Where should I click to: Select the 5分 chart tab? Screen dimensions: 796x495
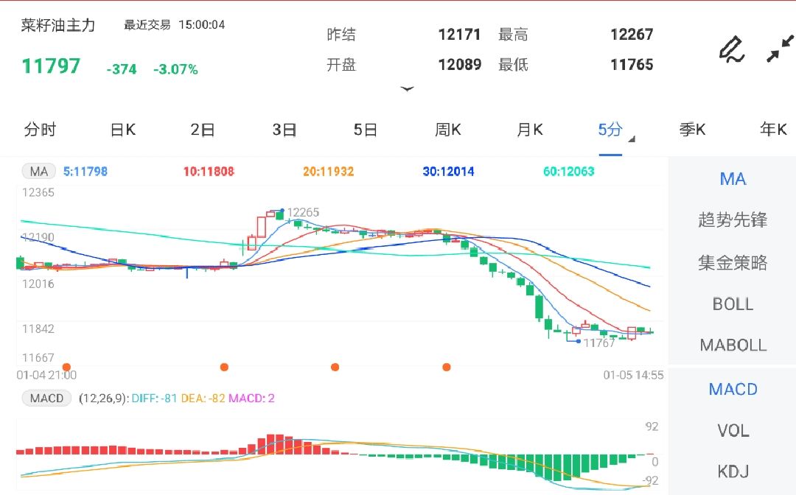click(610, 130)
